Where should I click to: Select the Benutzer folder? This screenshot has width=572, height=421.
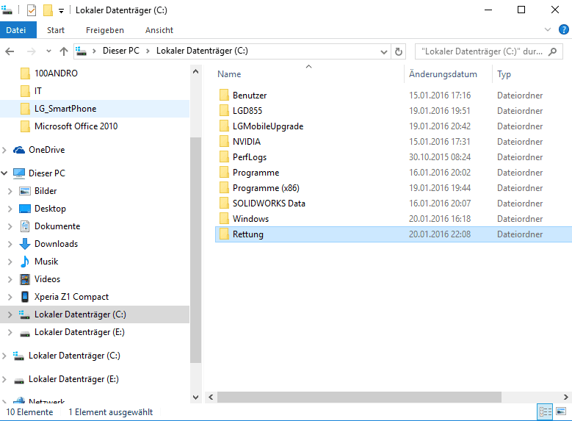pos(250,96)
